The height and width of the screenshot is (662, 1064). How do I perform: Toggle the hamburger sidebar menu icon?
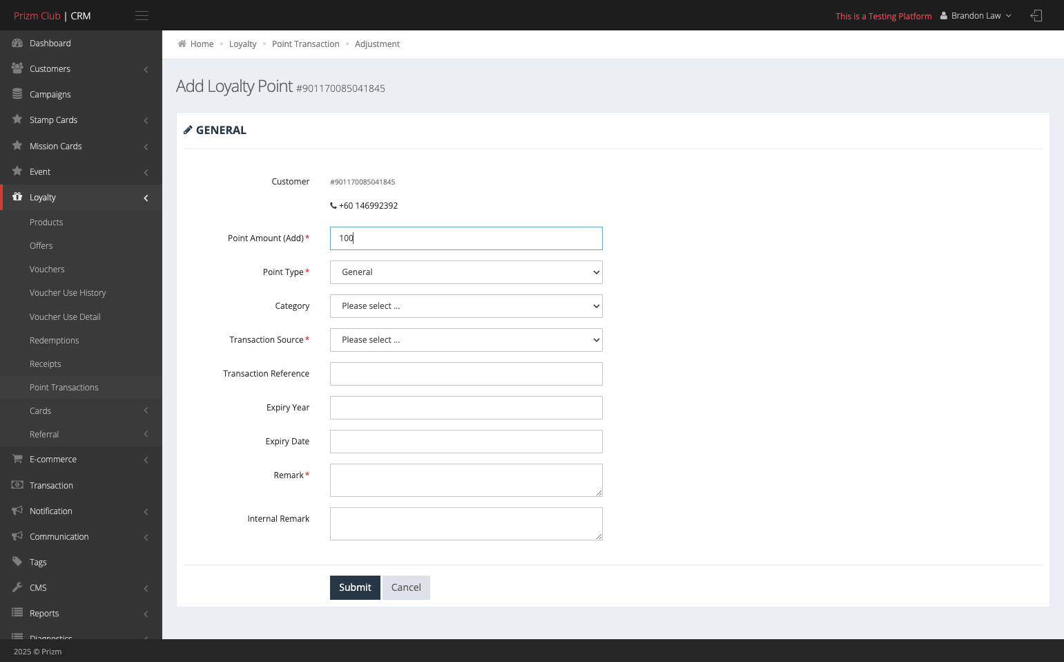tap(142, 16)
